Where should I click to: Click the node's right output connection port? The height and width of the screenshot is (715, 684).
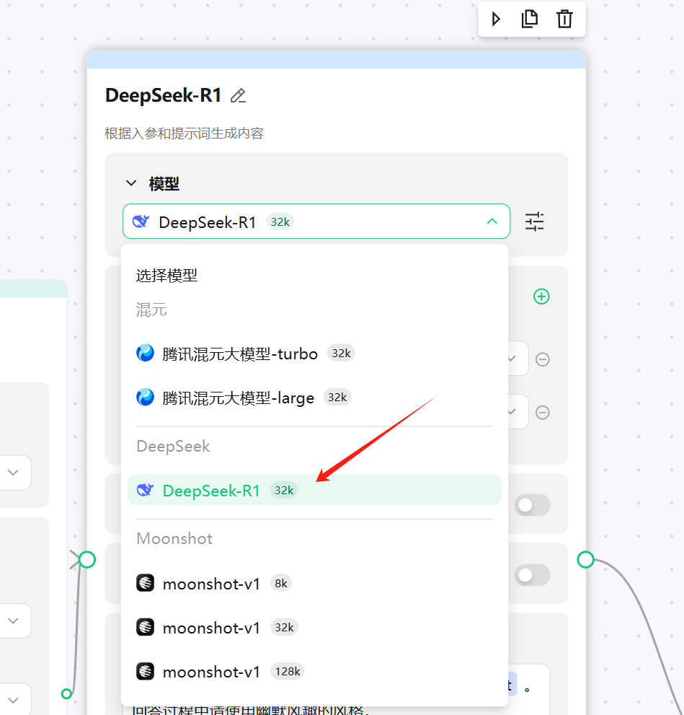click(586, 559)
